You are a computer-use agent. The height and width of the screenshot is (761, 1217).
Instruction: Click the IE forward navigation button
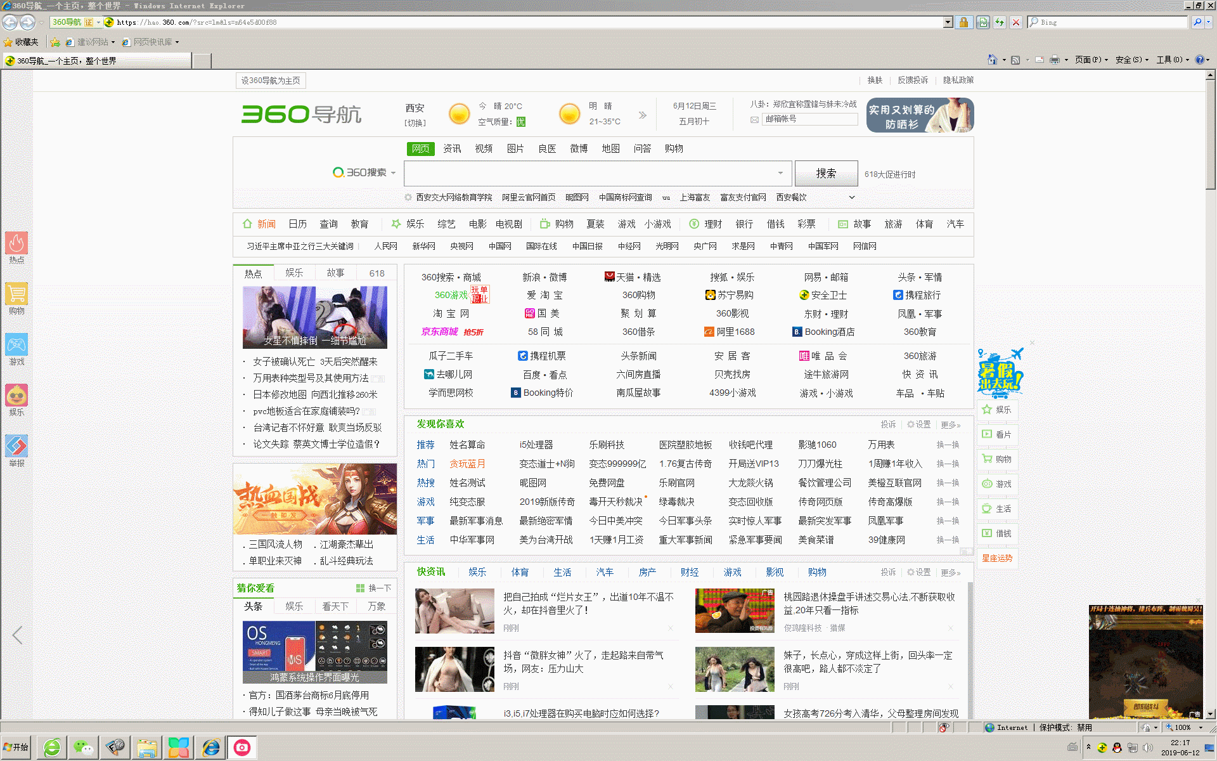click(27, 22)
